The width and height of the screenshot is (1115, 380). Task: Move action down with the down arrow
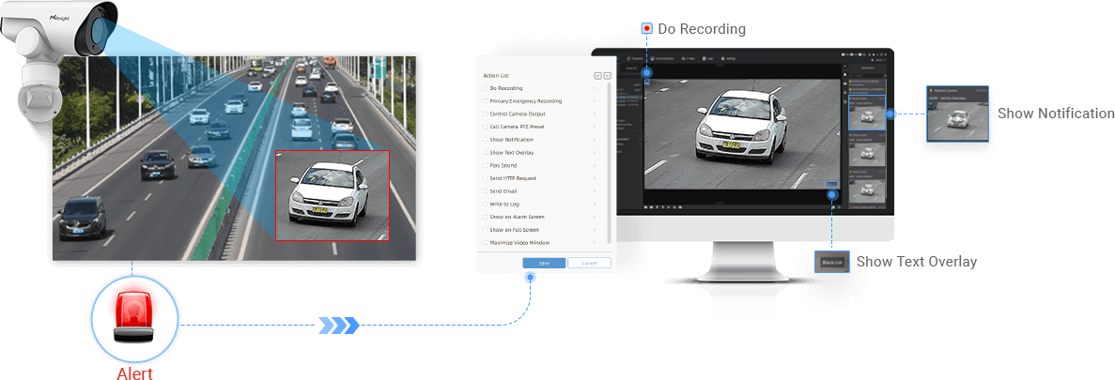tap(607, 75)
